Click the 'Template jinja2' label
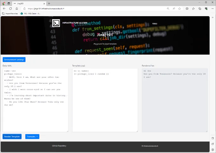The image size is (216, 153). tap(79, 66)
